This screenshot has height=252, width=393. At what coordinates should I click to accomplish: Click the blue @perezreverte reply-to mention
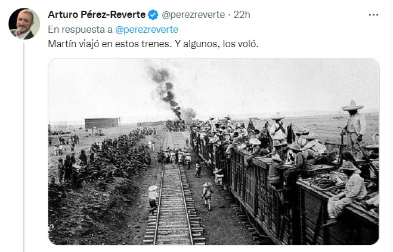[147, 30]
